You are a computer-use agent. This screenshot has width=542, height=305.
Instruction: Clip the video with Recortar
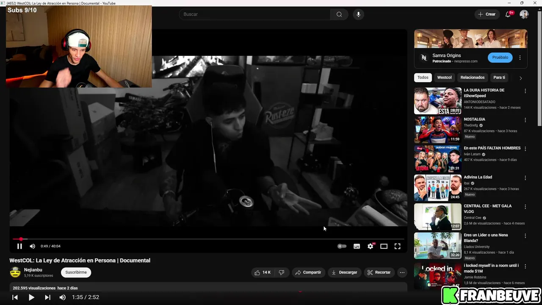click(x=379, y=272)
